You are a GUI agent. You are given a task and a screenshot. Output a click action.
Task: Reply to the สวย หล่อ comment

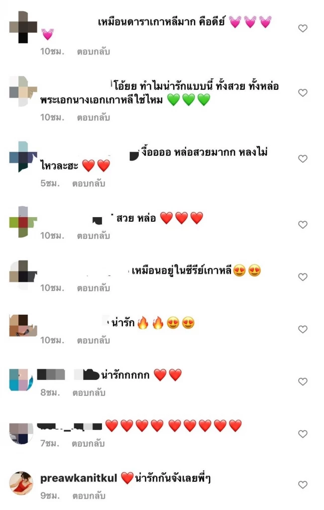[93, 236]
